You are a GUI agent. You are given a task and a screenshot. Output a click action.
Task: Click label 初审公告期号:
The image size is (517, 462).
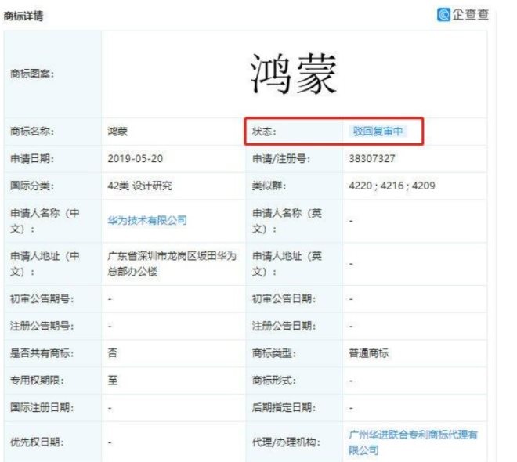click(42, 299)
